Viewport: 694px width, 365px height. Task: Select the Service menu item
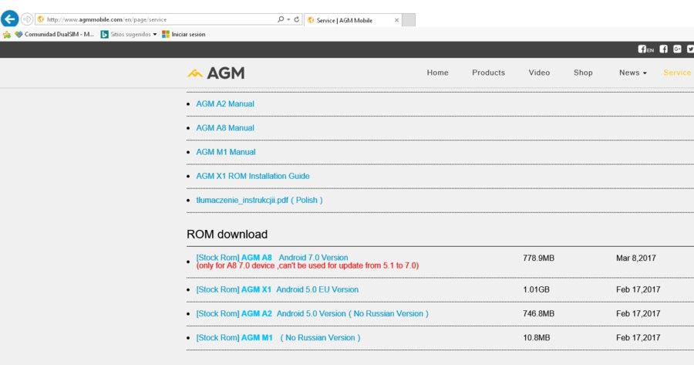point(677,73)
